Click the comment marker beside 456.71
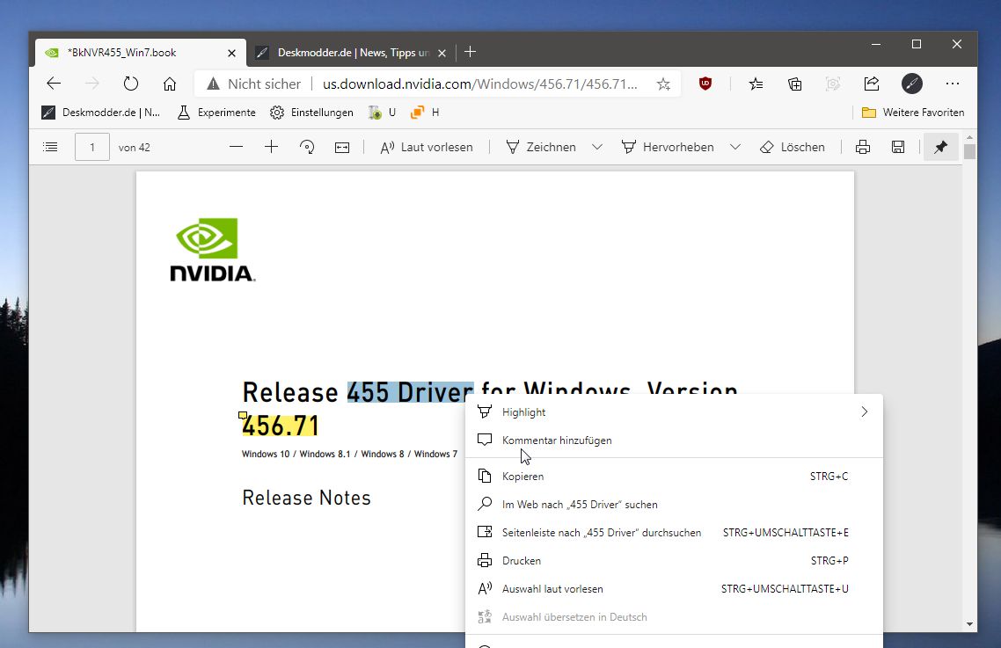Viewport: 1001px width, 648px height. [x=242, y=416]
